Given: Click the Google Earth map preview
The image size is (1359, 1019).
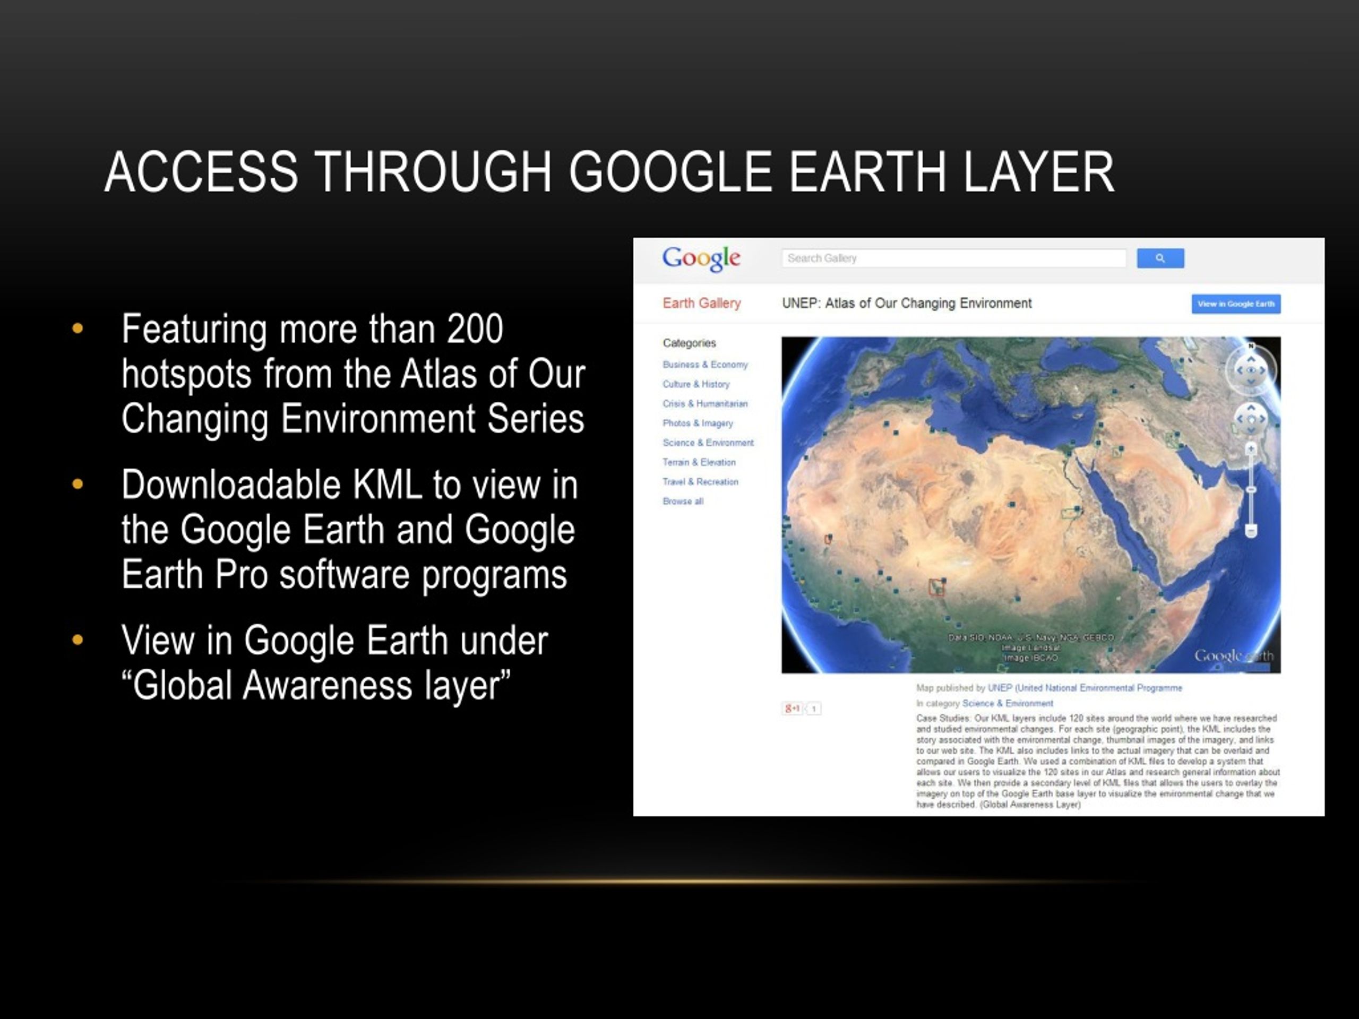Looking at the screenshot, I should 1031,505.
